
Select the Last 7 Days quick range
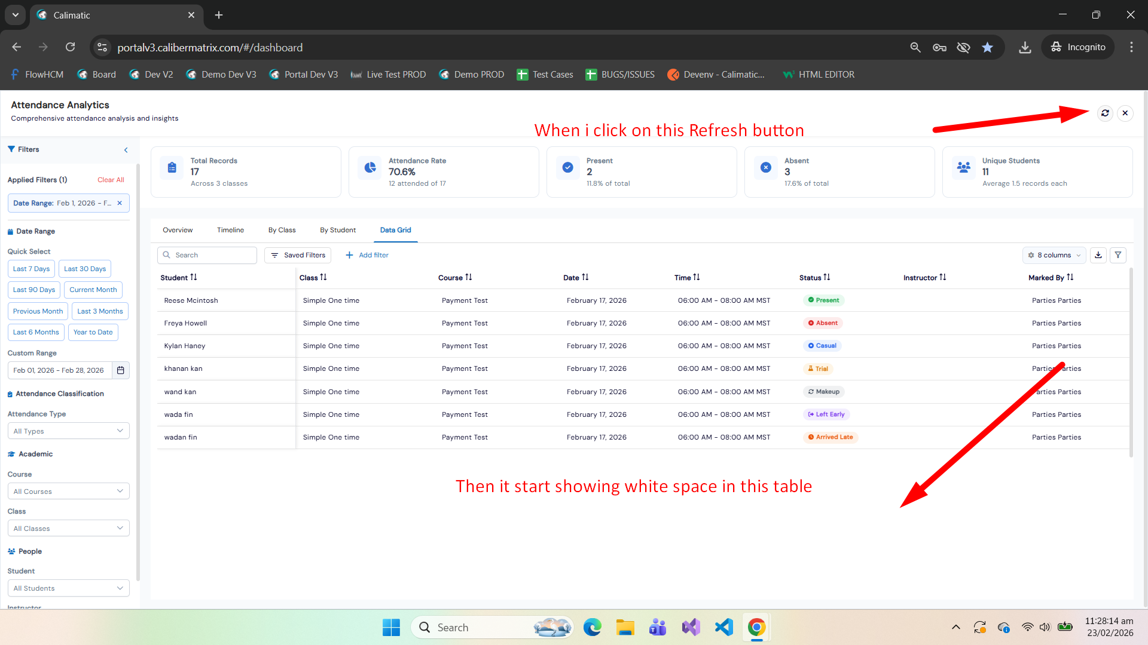[x=31, y=269]
